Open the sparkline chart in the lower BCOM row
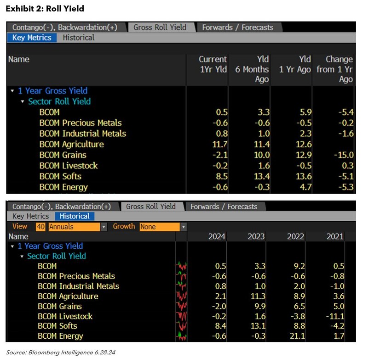368x358 pixels. click(181, 266)
